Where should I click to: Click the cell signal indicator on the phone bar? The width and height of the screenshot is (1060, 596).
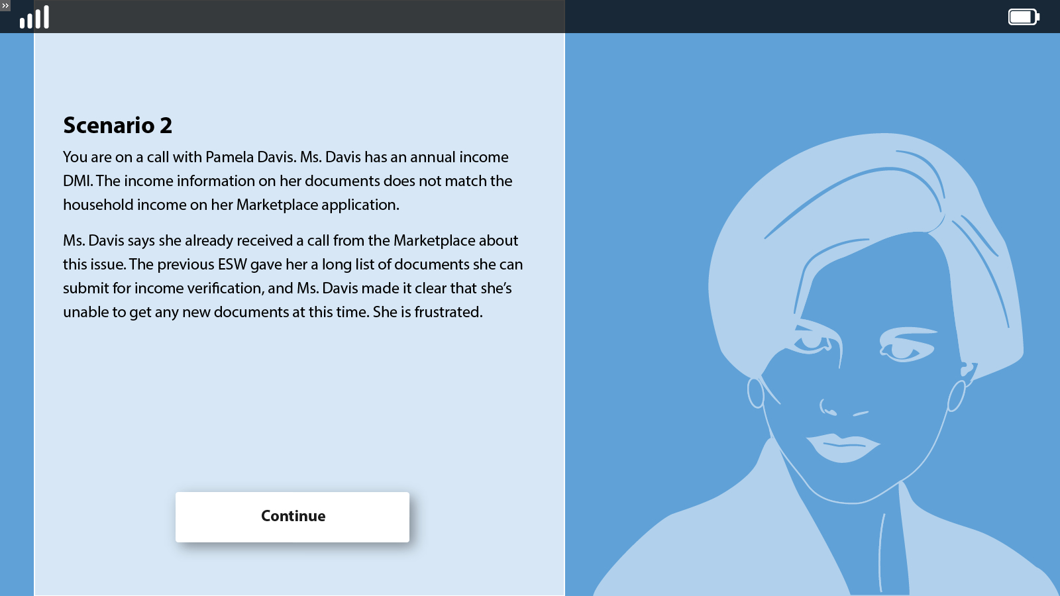click(x=34, y=17)
